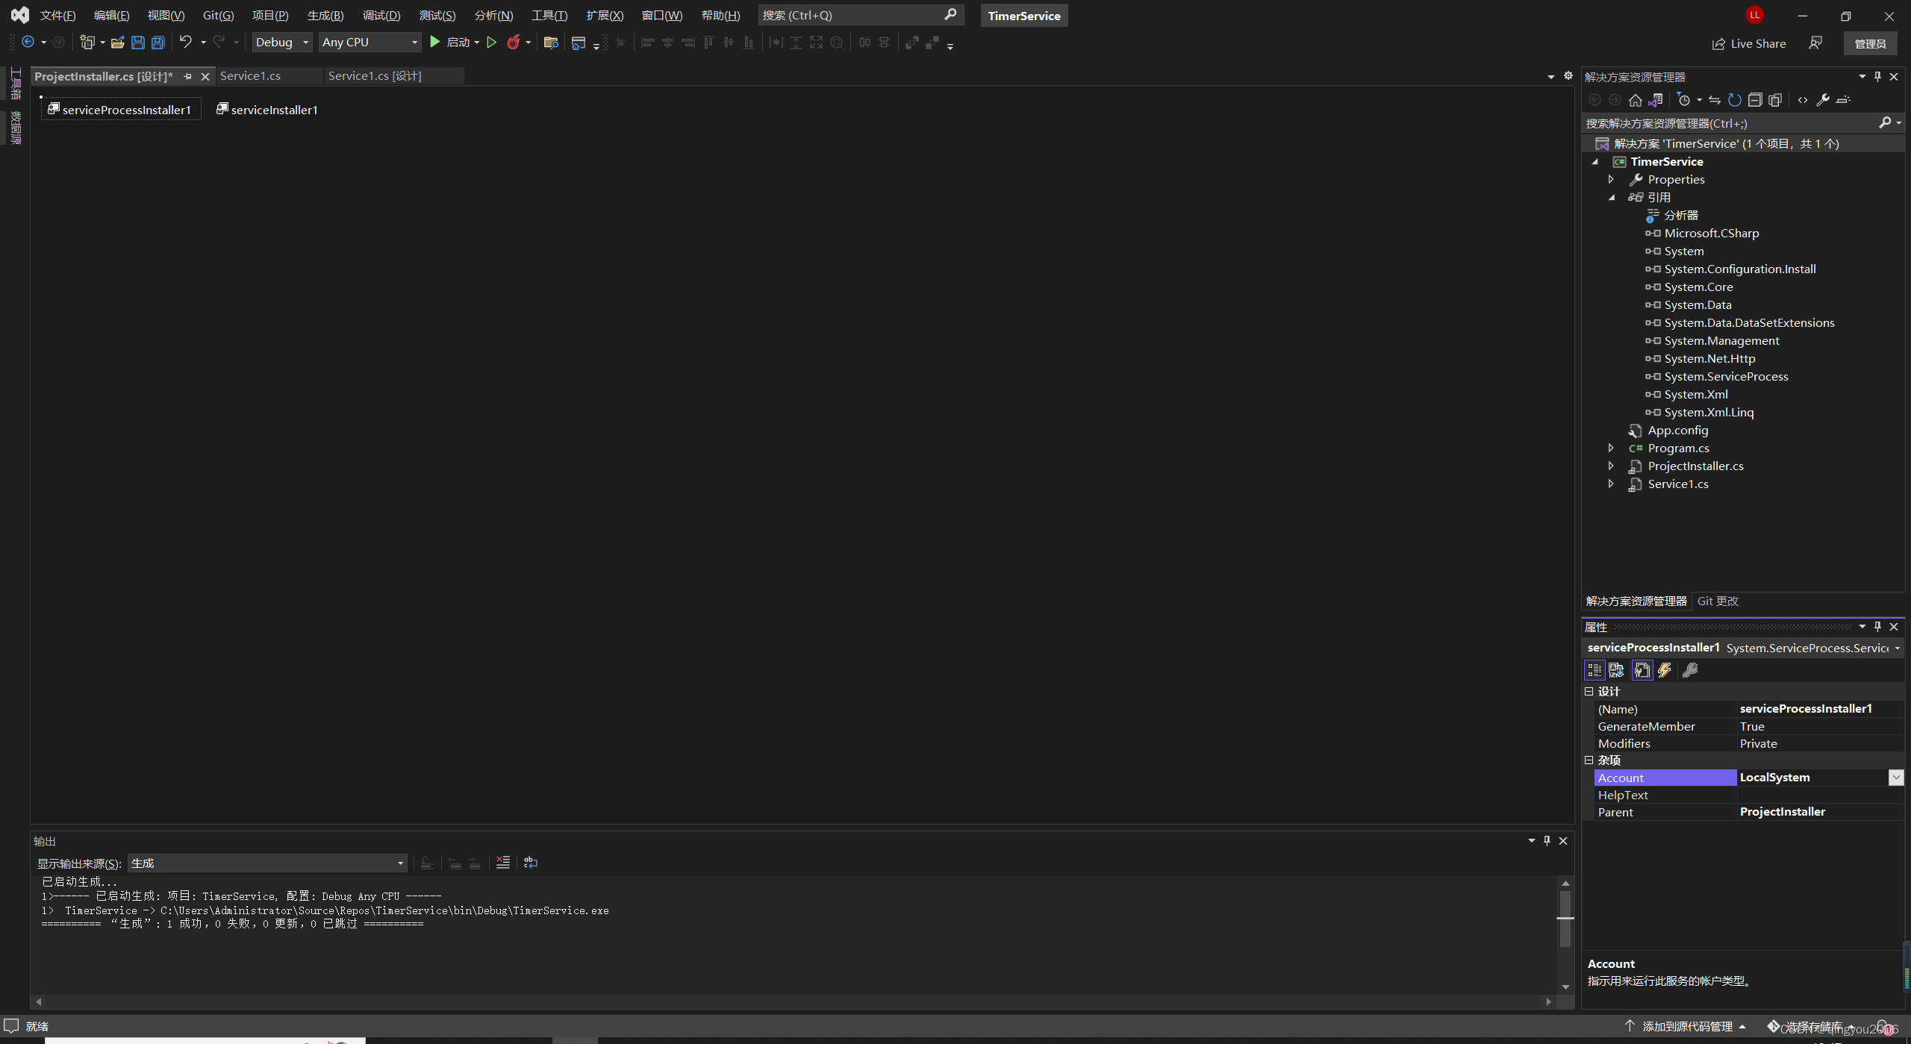This screenshot has height=1044, width=1911.
Task: Click the Navigate Backward arrow in toolbar
Action: 28,43
